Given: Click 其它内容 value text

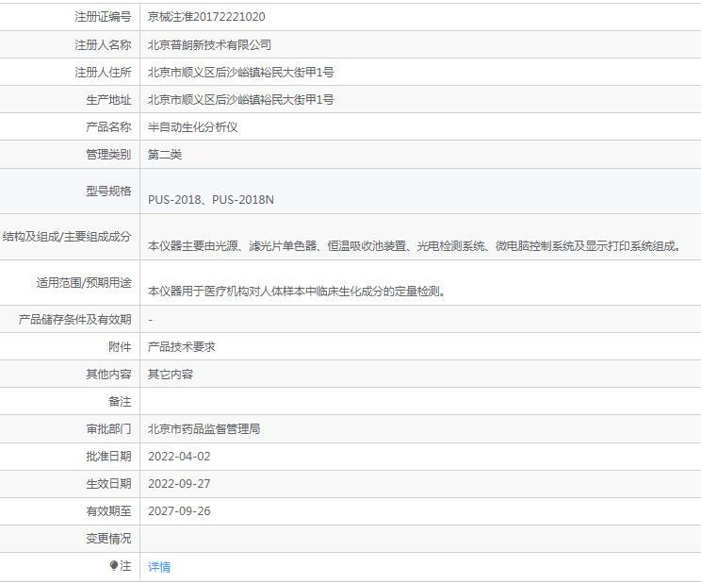Looking at the screenshot, I should [170, 374].
